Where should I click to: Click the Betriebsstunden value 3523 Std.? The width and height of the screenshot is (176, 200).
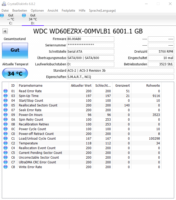click(x=161, y=64)
